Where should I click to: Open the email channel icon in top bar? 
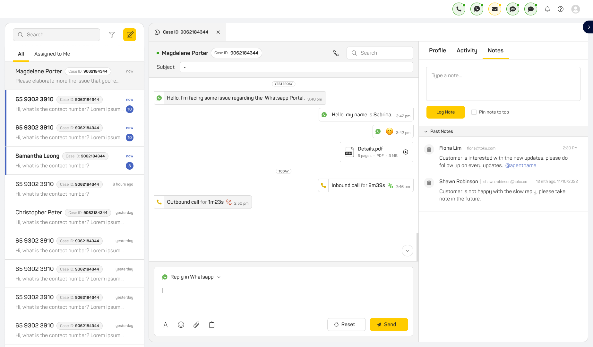[494, 9]
